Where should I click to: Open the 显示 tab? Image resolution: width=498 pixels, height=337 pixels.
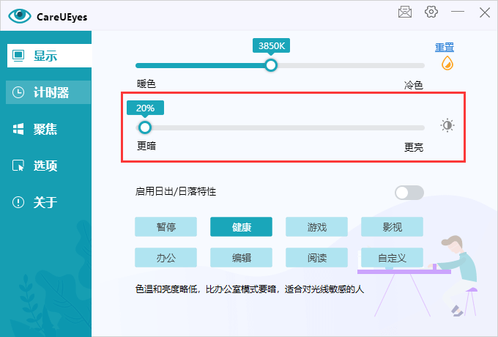tap(45, 56)
